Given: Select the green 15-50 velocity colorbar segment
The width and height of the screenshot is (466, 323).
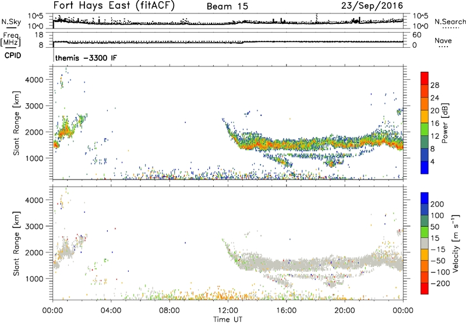Looking at the screenshot, I should click(425, 232).
